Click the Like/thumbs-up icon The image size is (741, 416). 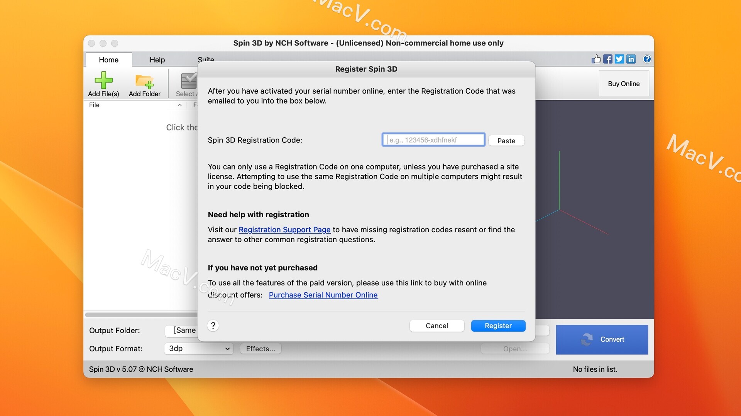point(596,59)
